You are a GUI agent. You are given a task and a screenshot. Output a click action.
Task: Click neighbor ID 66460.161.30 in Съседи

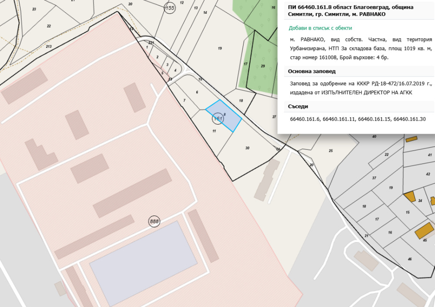click(x=409, y=119)
